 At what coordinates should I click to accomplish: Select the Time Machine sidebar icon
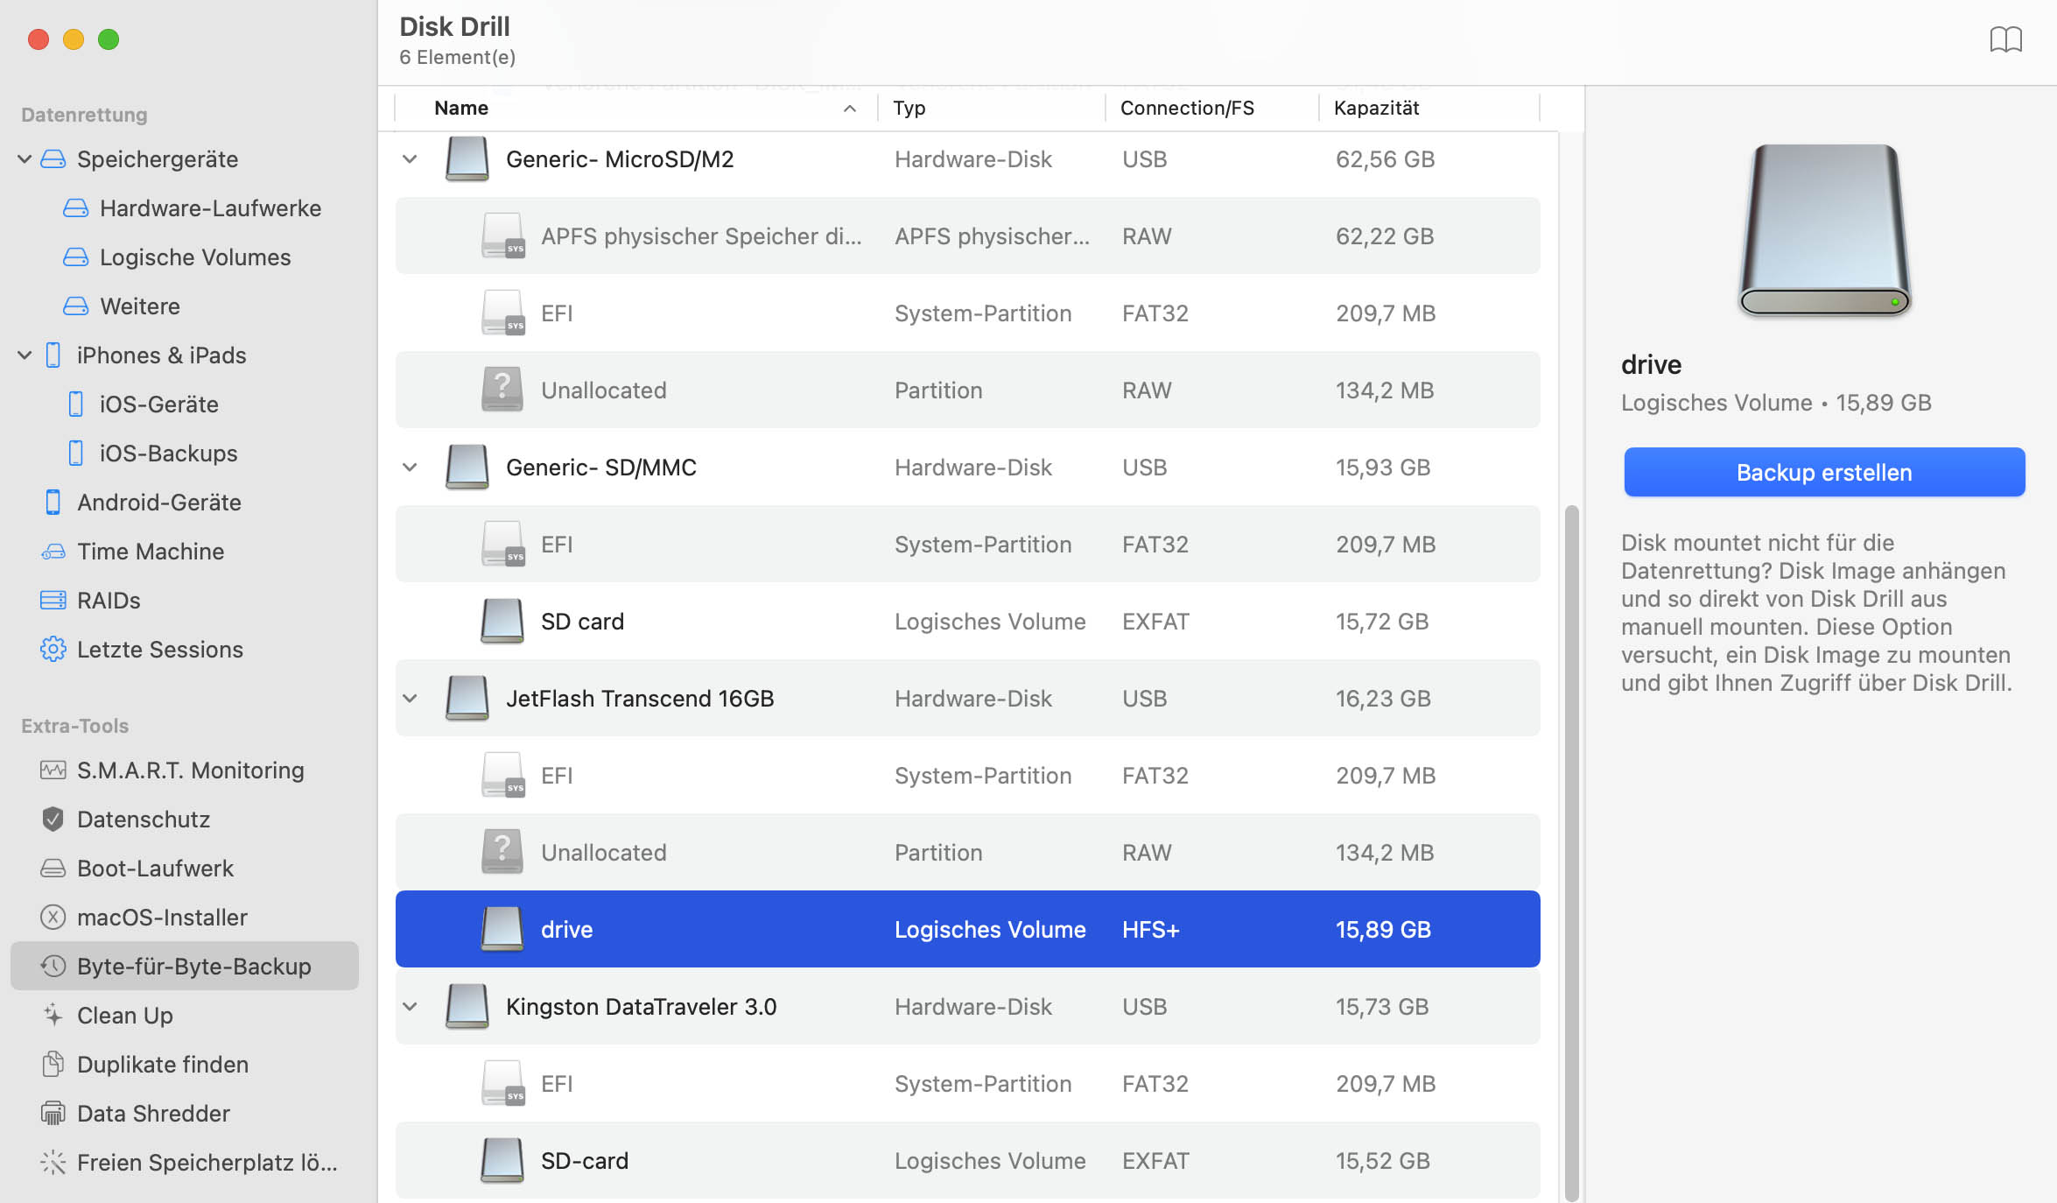click(x=53, y=552)
